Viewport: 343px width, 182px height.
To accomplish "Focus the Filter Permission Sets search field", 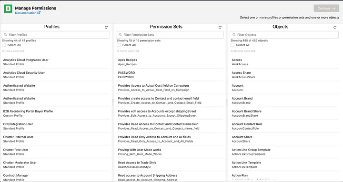I will pyautogui.click(x=170, y=35).
